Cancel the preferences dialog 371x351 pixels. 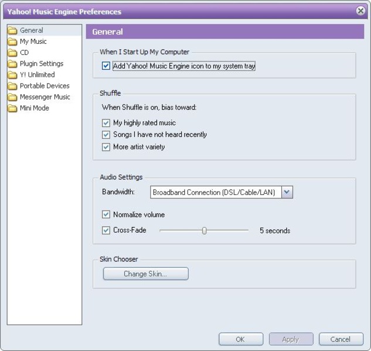coord(341,339)
